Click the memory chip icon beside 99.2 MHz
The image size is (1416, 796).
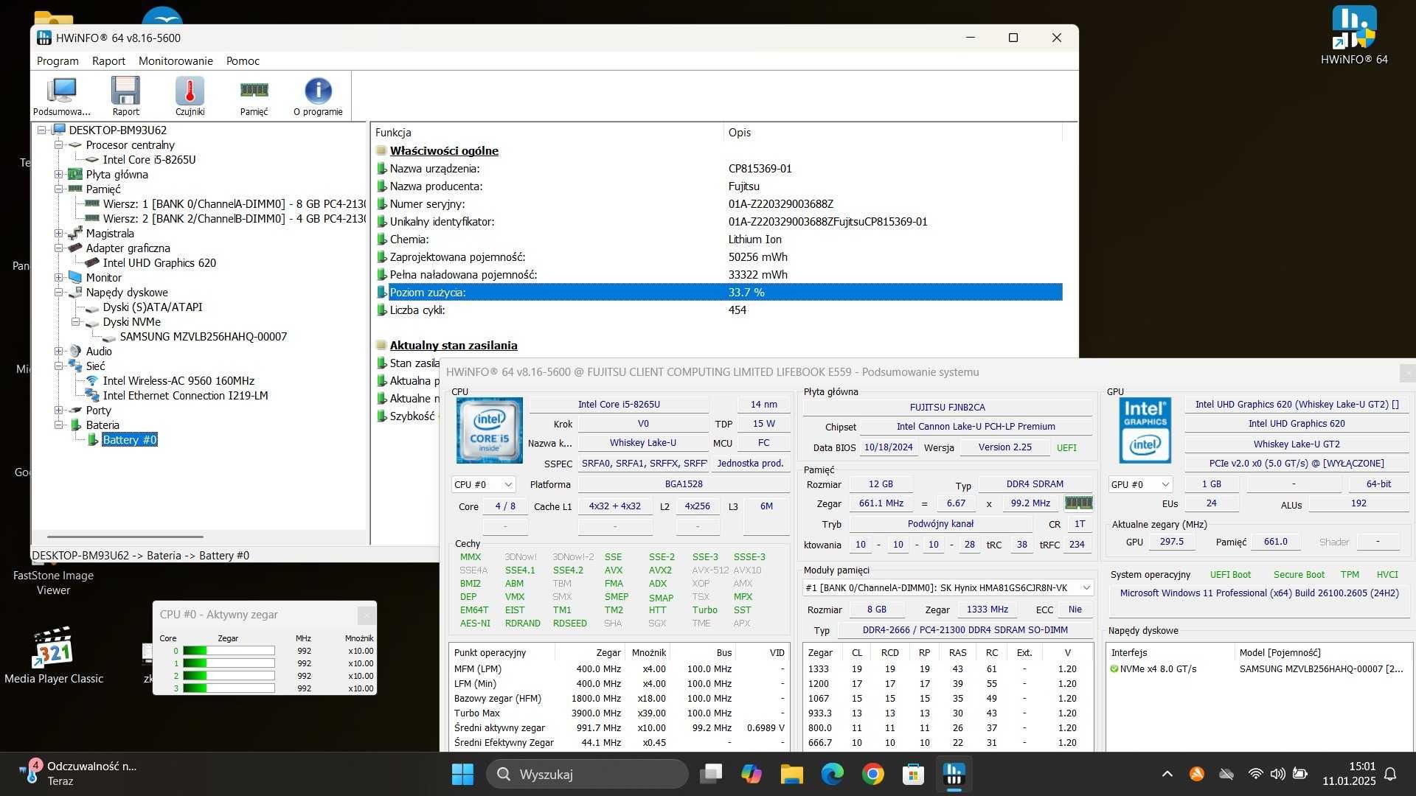click(x=1078, y=503)
